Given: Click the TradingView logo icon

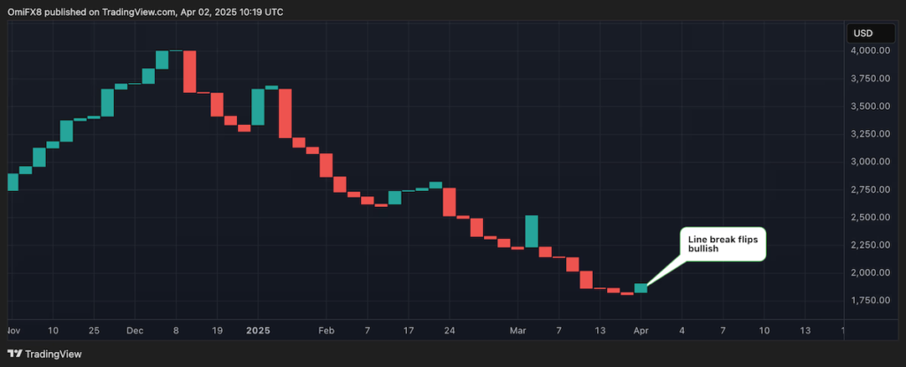Looking at the screenshot, I should 14,354.
